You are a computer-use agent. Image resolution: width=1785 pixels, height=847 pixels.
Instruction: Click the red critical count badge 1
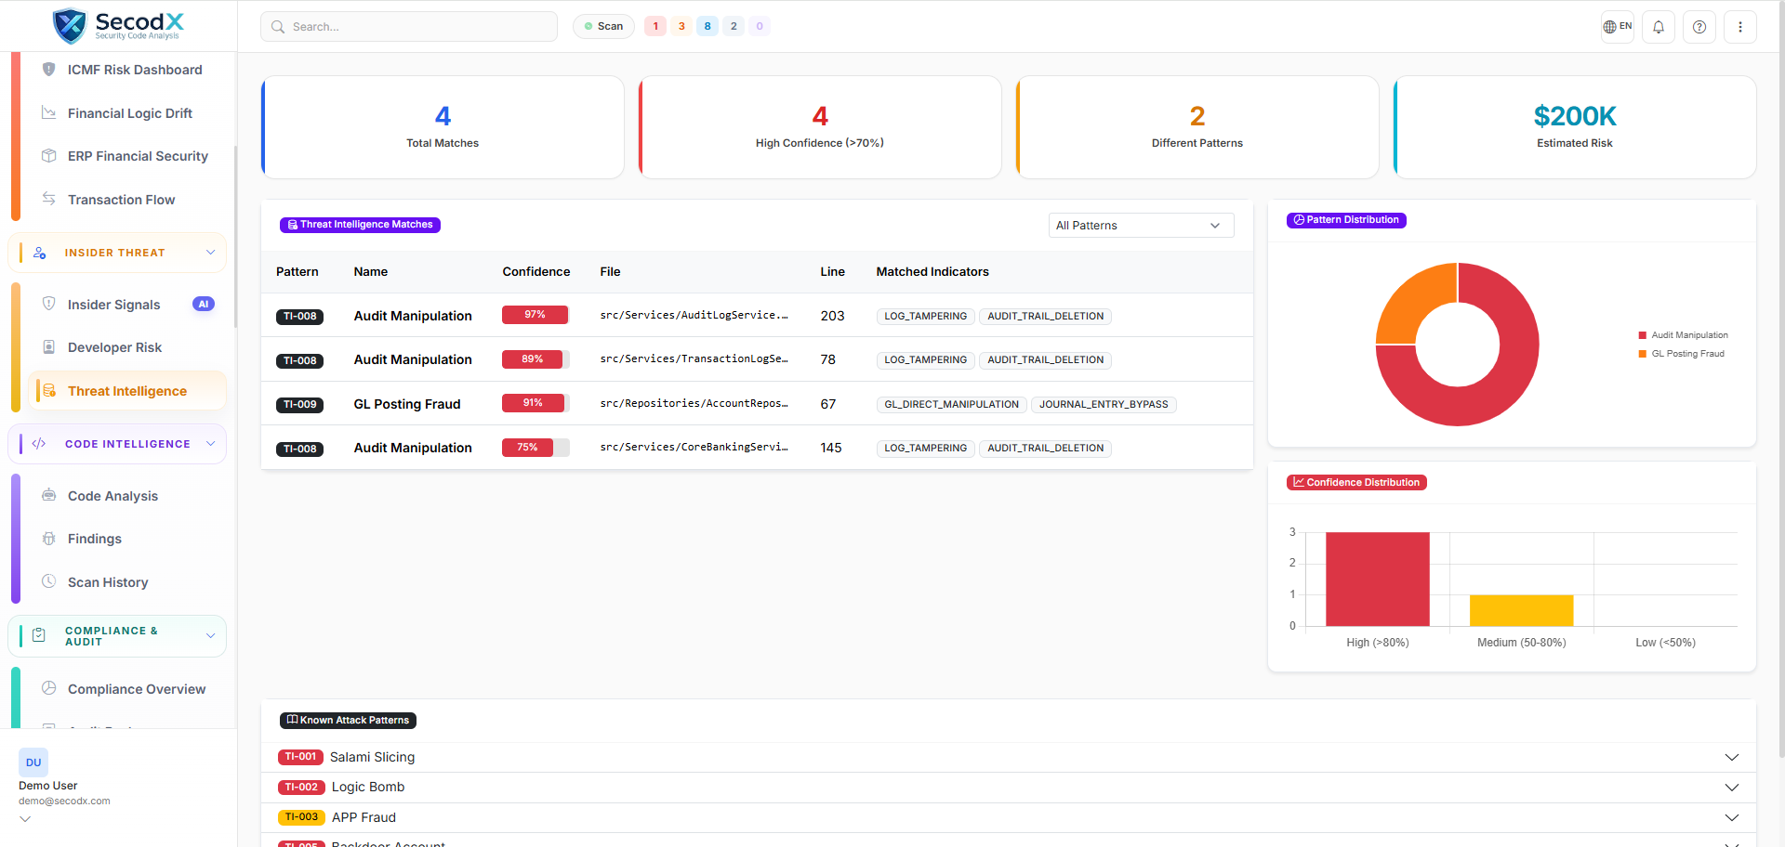[655, 26]
